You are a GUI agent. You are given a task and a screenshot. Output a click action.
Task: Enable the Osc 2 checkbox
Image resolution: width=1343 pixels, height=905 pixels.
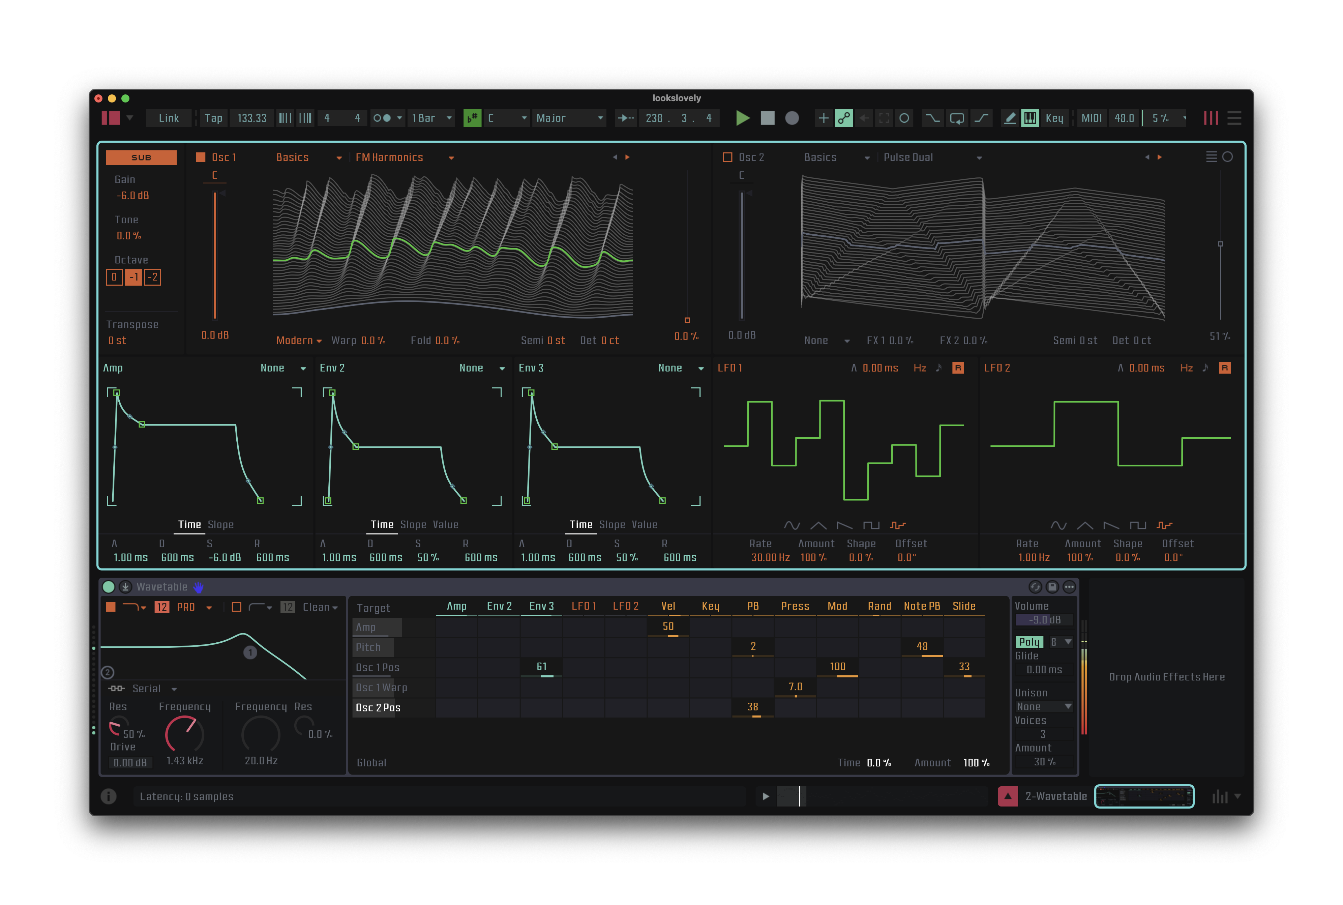(727, 157)
